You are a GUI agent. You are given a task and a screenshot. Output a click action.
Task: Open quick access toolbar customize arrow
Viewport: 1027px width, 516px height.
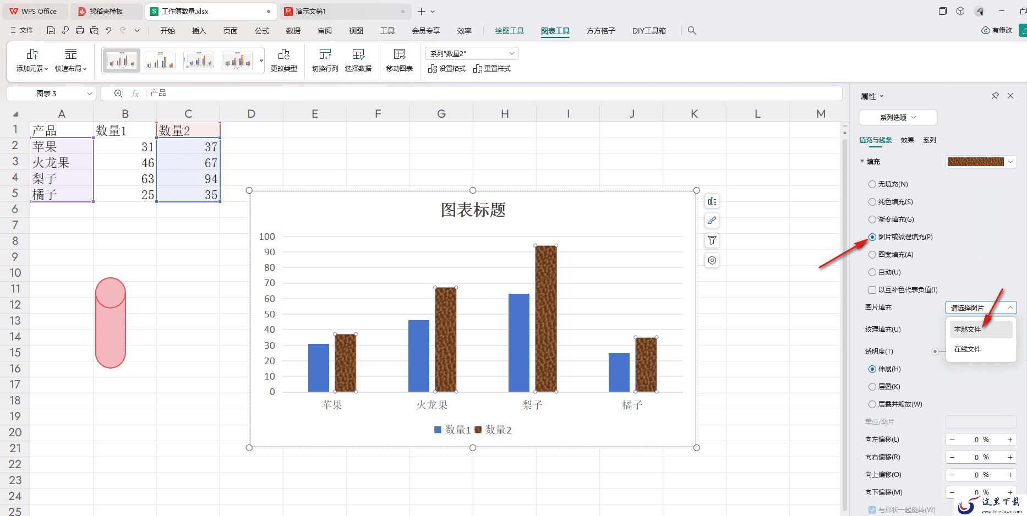click(x=137, y=31)
